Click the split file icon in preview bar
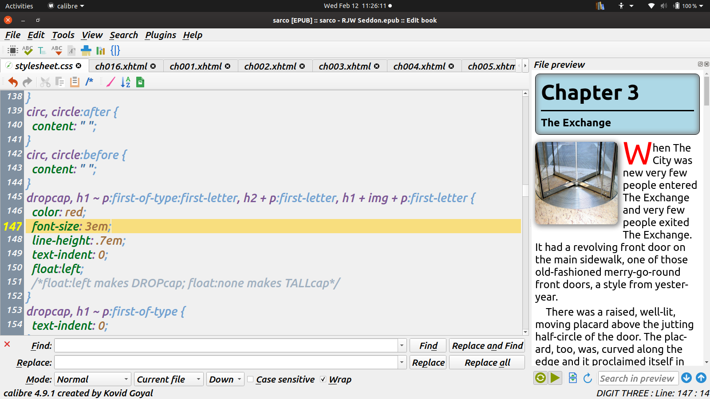Image resolution: width=710 pixels, height=399 pixels. (573, 378)
